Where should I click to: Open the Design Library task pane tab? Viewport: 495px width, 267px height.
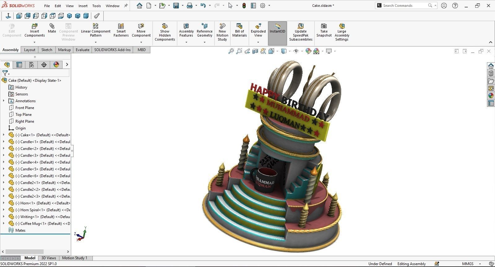[x=491, y=73]
